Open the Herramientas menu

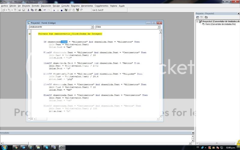(87, 6)
